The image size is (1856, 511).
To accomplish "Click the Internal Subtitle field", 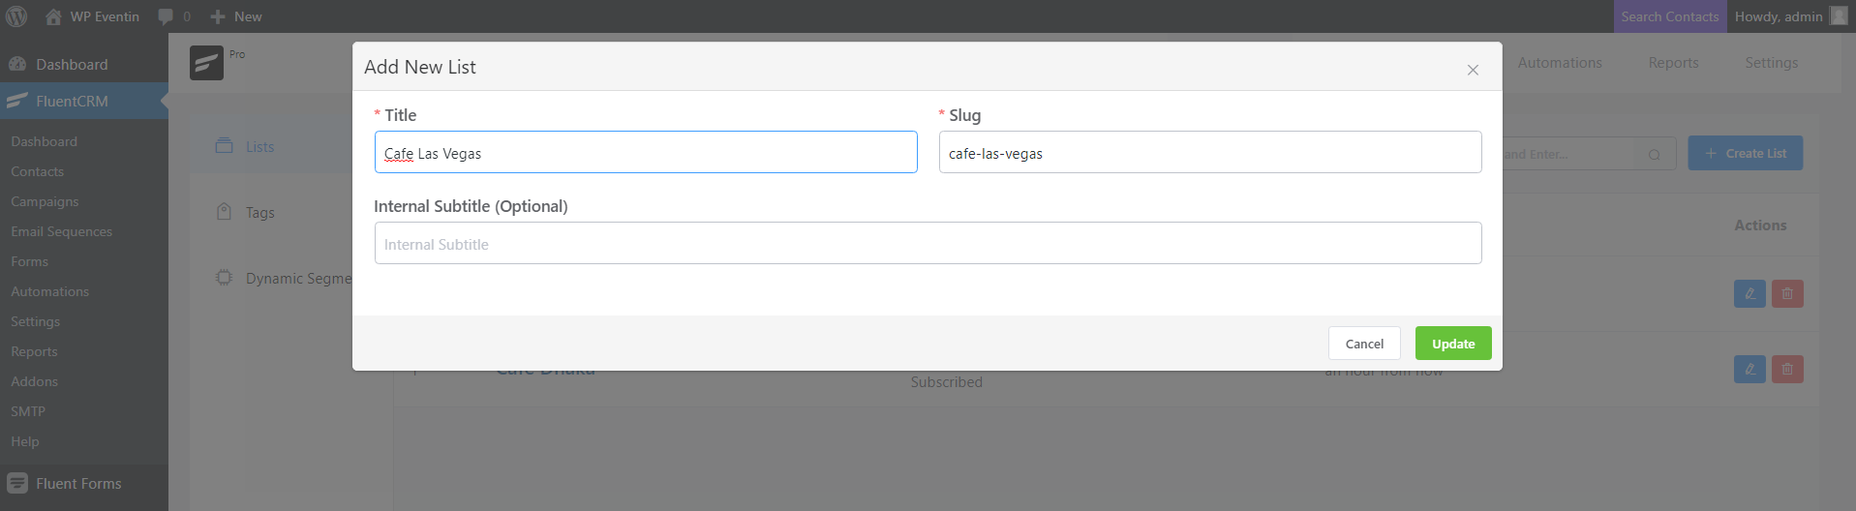I will coord(928,243).
